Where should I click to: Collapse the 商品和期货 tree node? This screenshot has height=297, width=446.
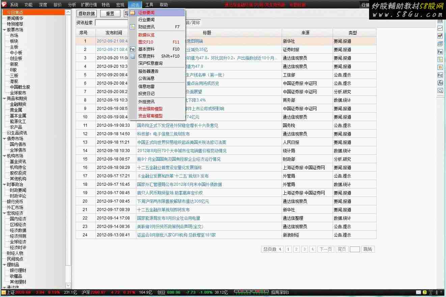(4, 98)
